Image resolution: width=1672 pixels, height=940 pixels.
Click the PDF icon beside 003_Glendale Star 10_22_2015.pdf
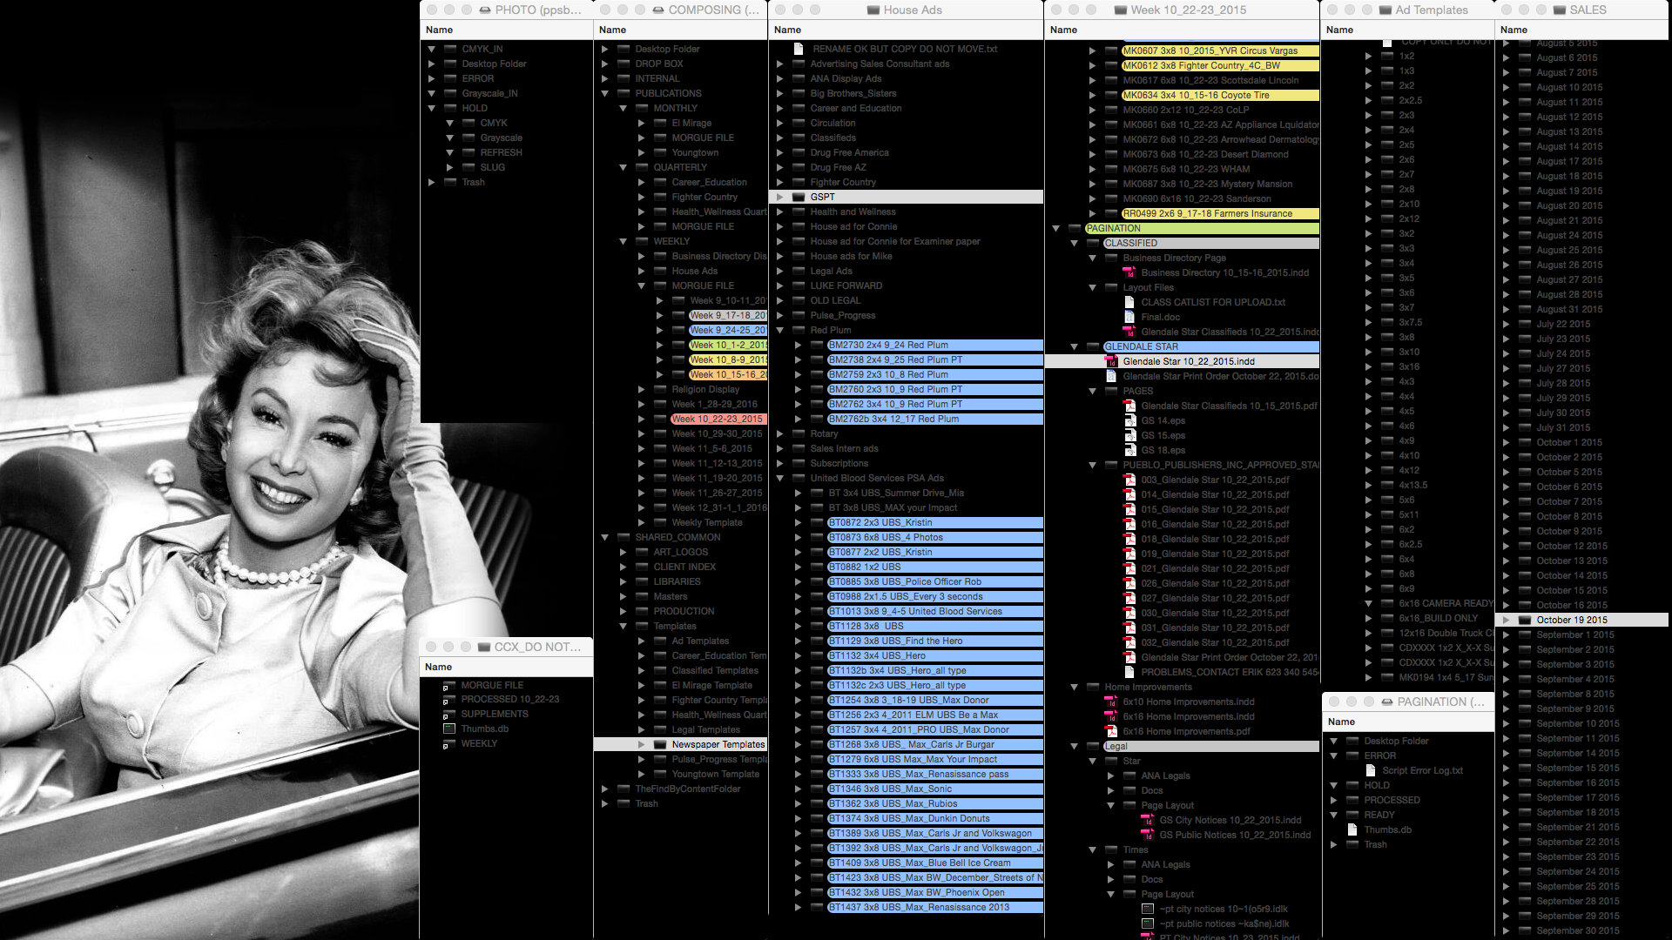(x=1129, y=480)
